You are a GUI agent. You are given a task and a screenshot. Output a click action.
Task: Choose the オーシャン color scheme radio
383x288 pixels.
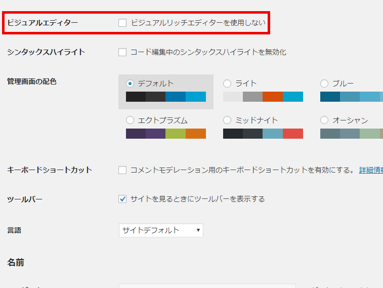[324, 120]
